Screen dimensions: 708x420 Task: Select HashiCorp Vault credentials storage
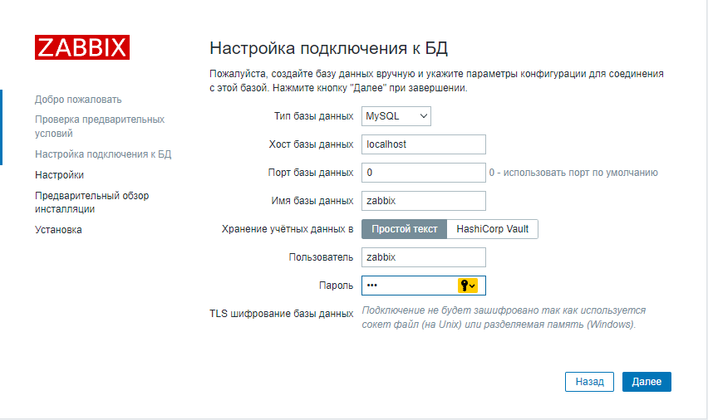pos(492,229)
